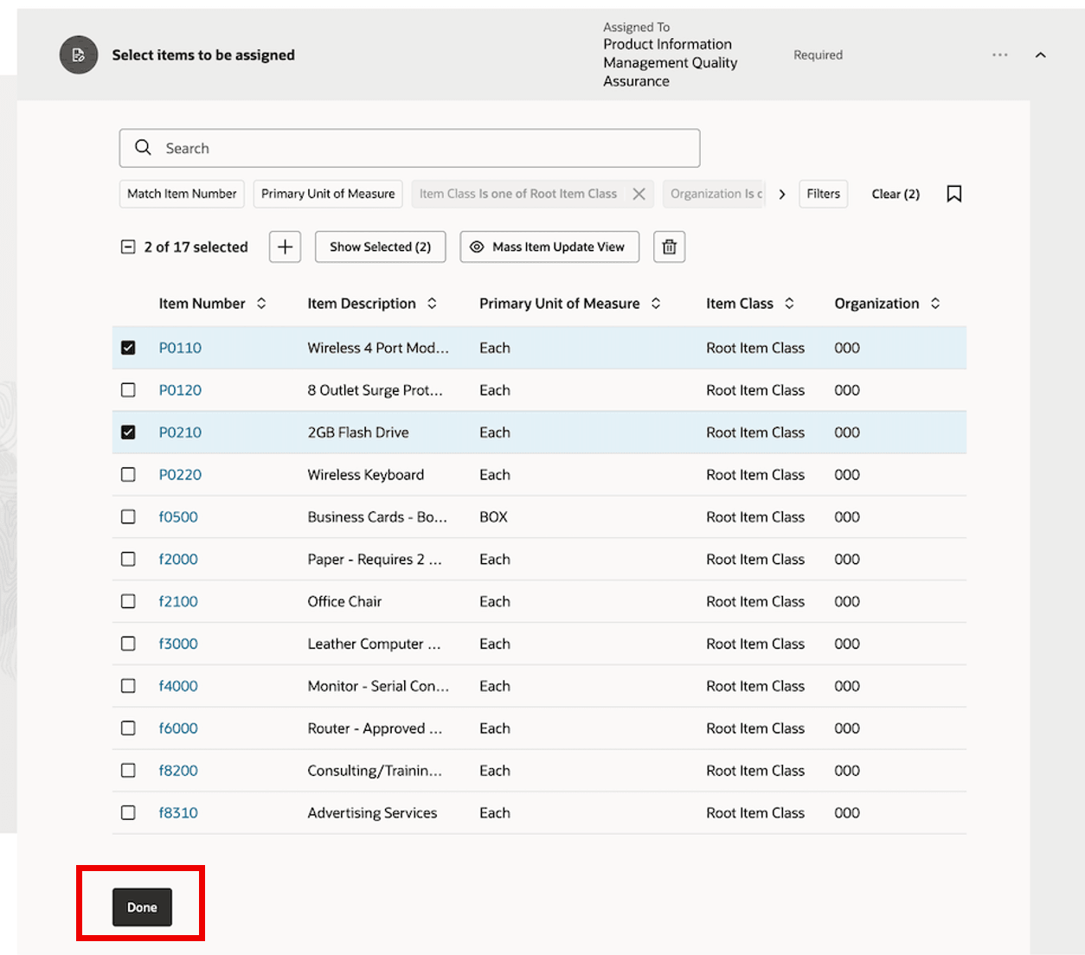Click the Done button
This screenshot has height=955, width=1085.
(142, 907)
